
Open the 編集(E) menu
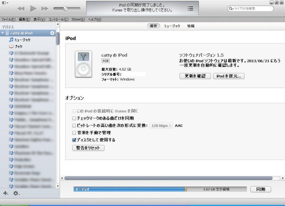[x=24, y=19]
